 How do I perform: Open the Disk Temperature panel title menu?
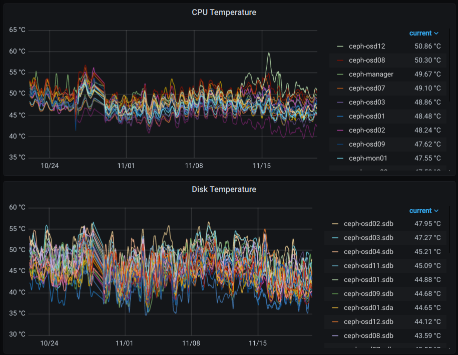click(224, 189)
